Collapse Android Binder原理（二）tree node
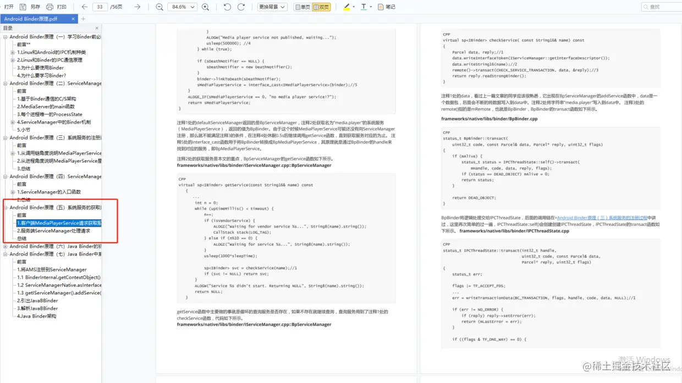682x383 pixels. [x=5, y=84]
